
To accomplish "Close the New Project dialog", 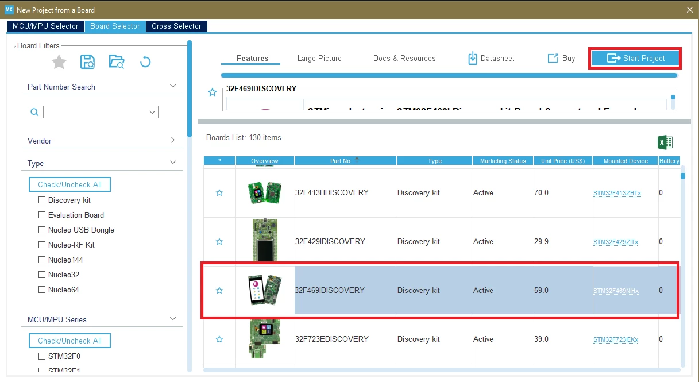I will point(690,10).
